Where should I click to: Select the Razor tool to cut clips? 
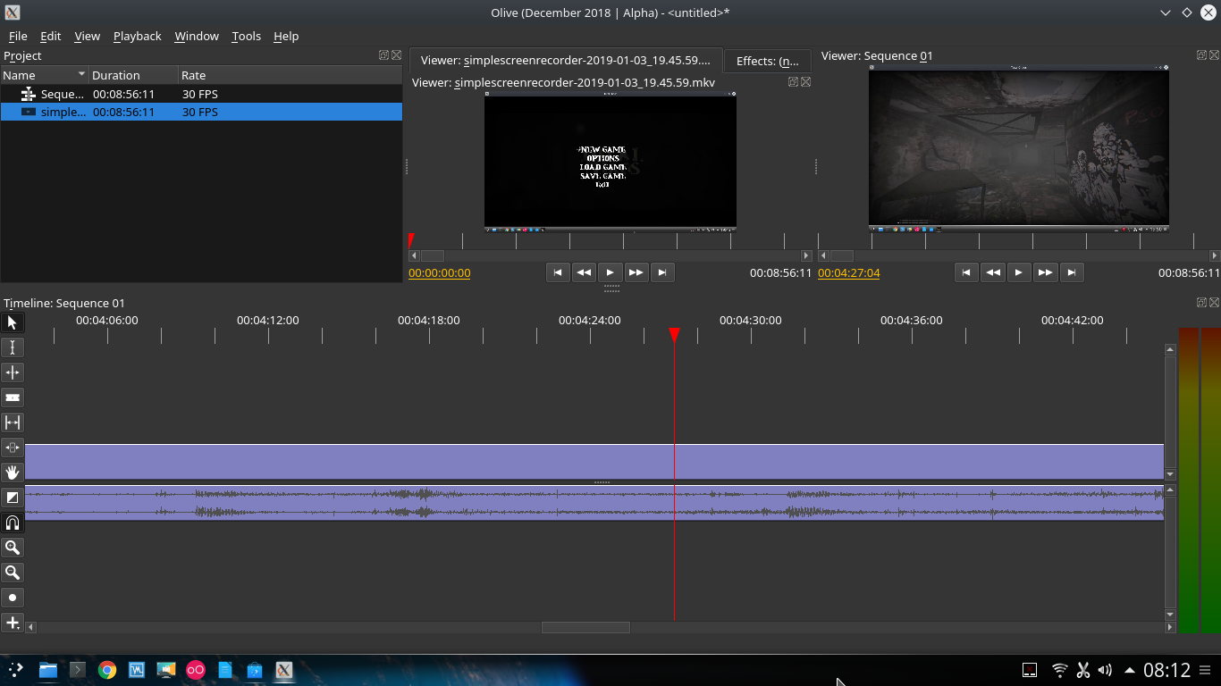point(13,397)
